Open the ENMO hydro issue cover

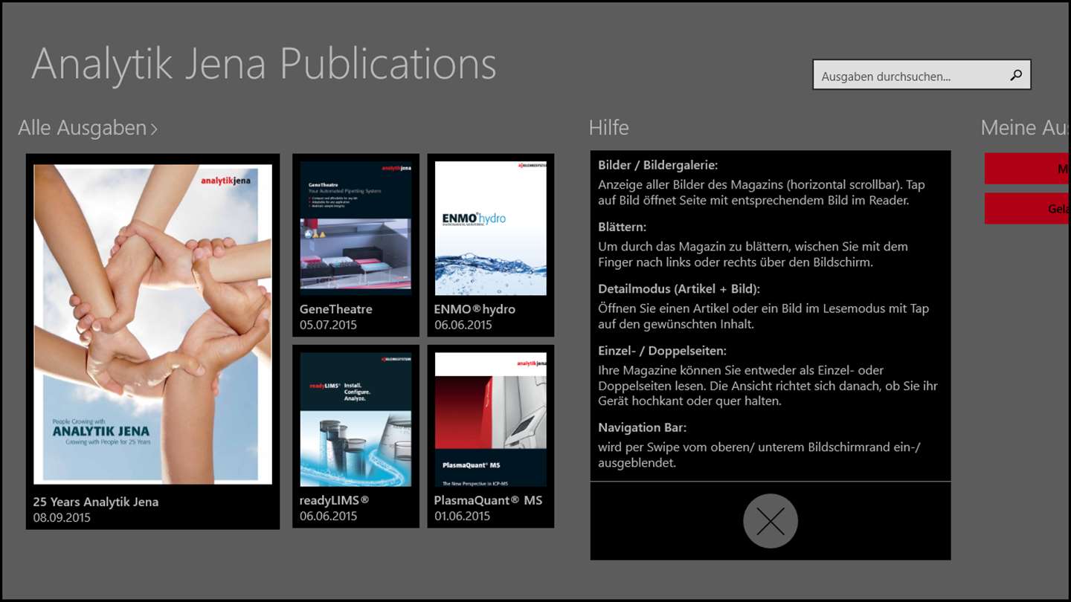tap(491, 228)
